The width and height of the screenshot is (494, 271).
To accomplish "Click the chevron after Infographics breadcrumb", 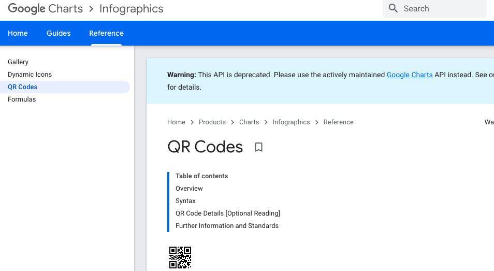I will 316,122.
